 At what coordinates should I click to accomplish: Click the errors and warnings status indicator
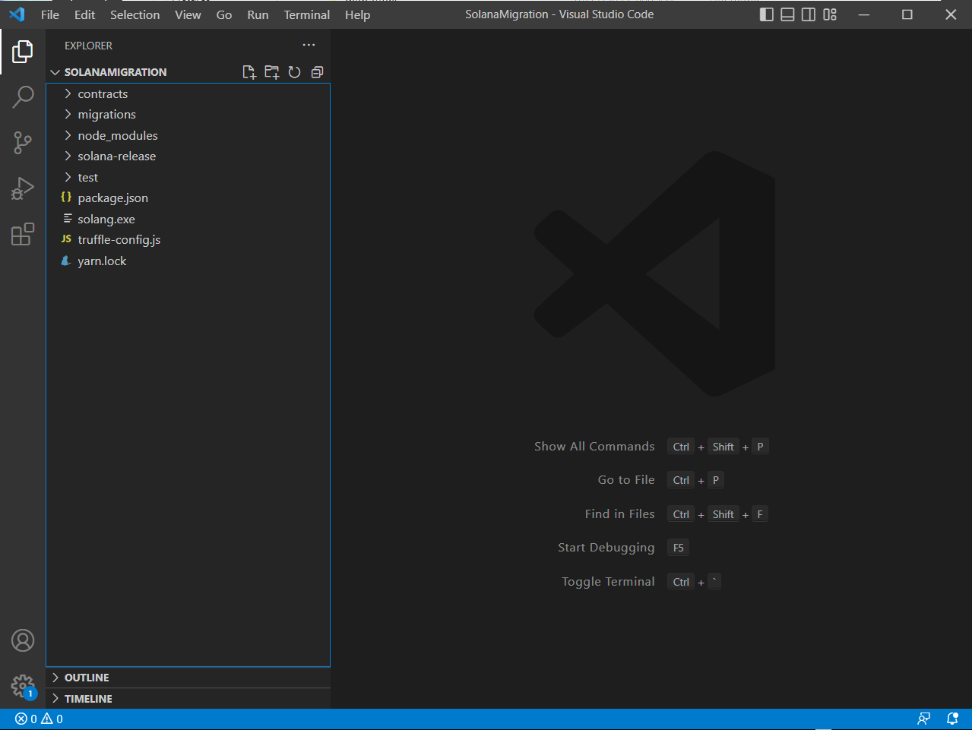39,719
